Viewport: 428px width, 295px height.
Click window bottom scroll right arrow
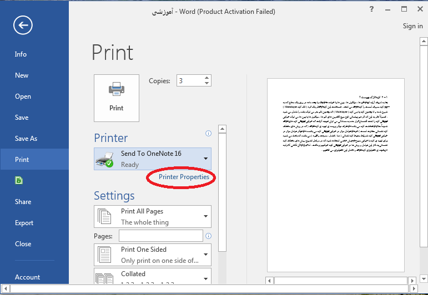click(414, 288)
